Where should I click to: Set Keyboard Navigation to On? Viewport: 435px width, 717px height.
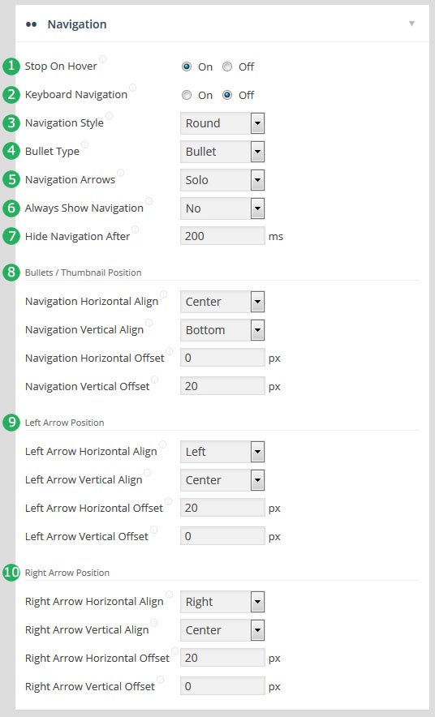coord(187,95)
